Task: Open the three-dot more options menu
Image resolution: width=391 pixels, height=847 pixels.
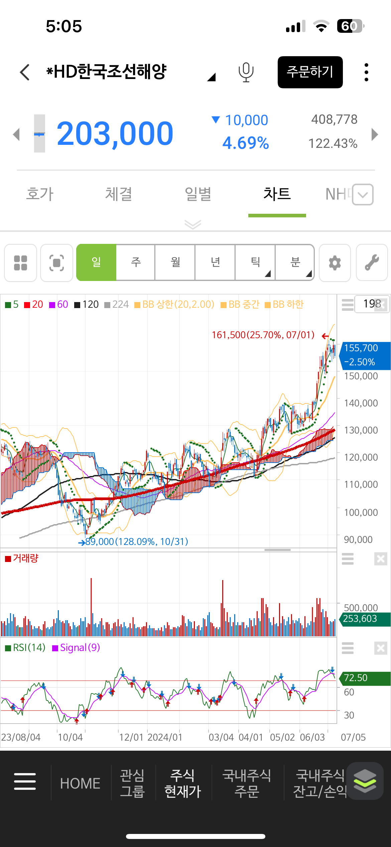Action: (366, 72)
